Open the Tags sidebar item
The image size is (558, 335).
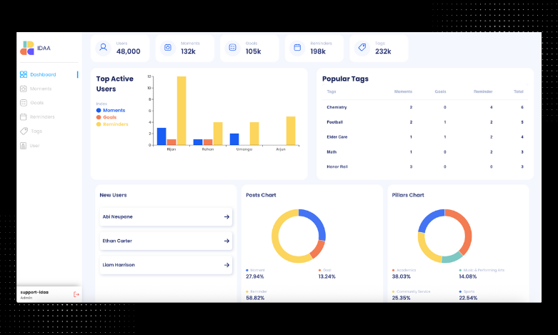(x=36, y=131)
